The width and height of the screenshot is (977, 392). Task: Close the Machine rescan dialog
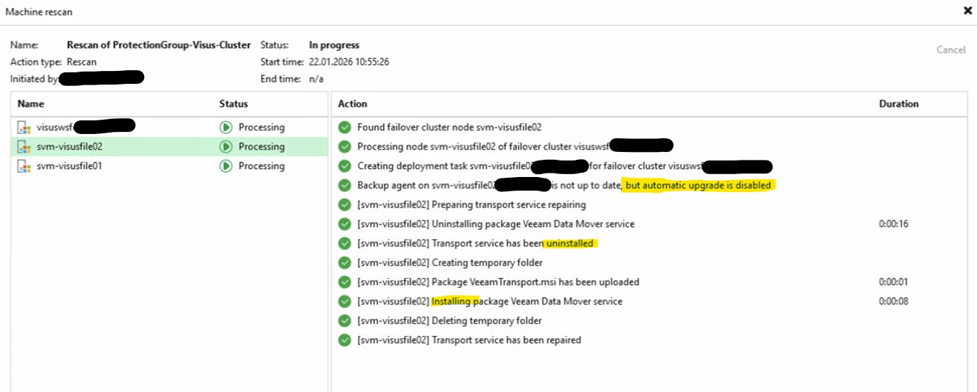click(968, 11)
